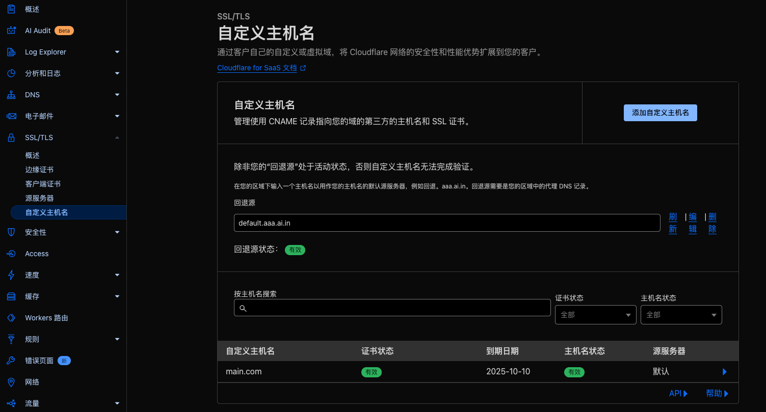Click the main.com hostname cell

click(244, 372)
